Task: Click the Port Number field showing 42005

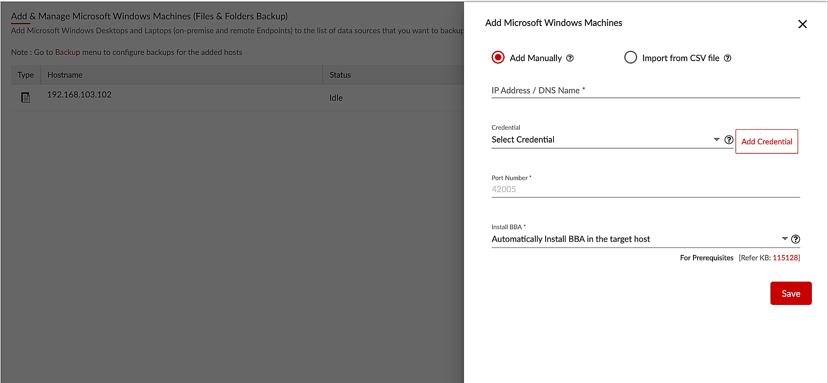Action: pyautogui.click(x=645, y=189)
